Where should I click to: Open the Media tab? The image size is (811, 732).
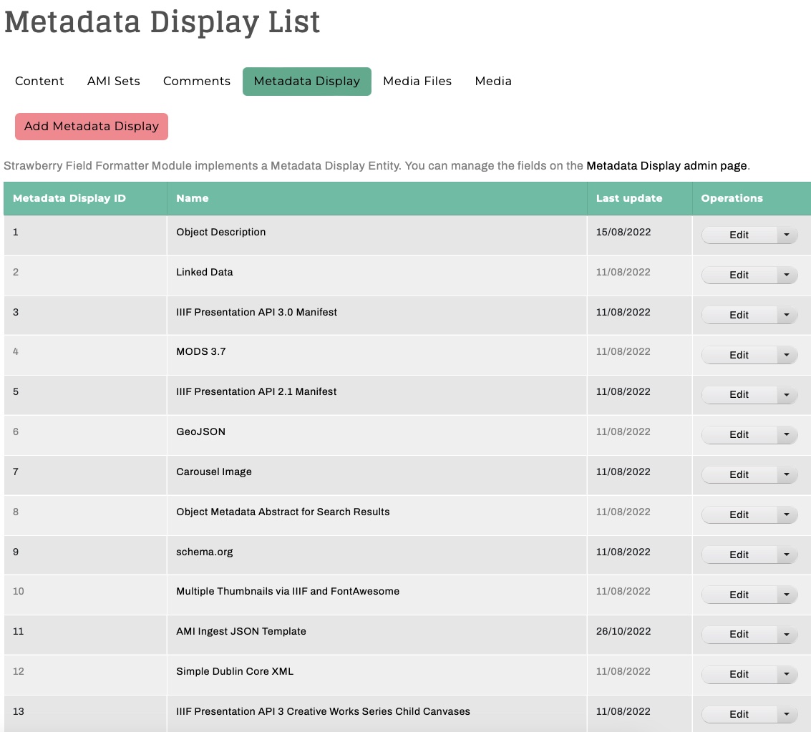[x=493, y=82]
